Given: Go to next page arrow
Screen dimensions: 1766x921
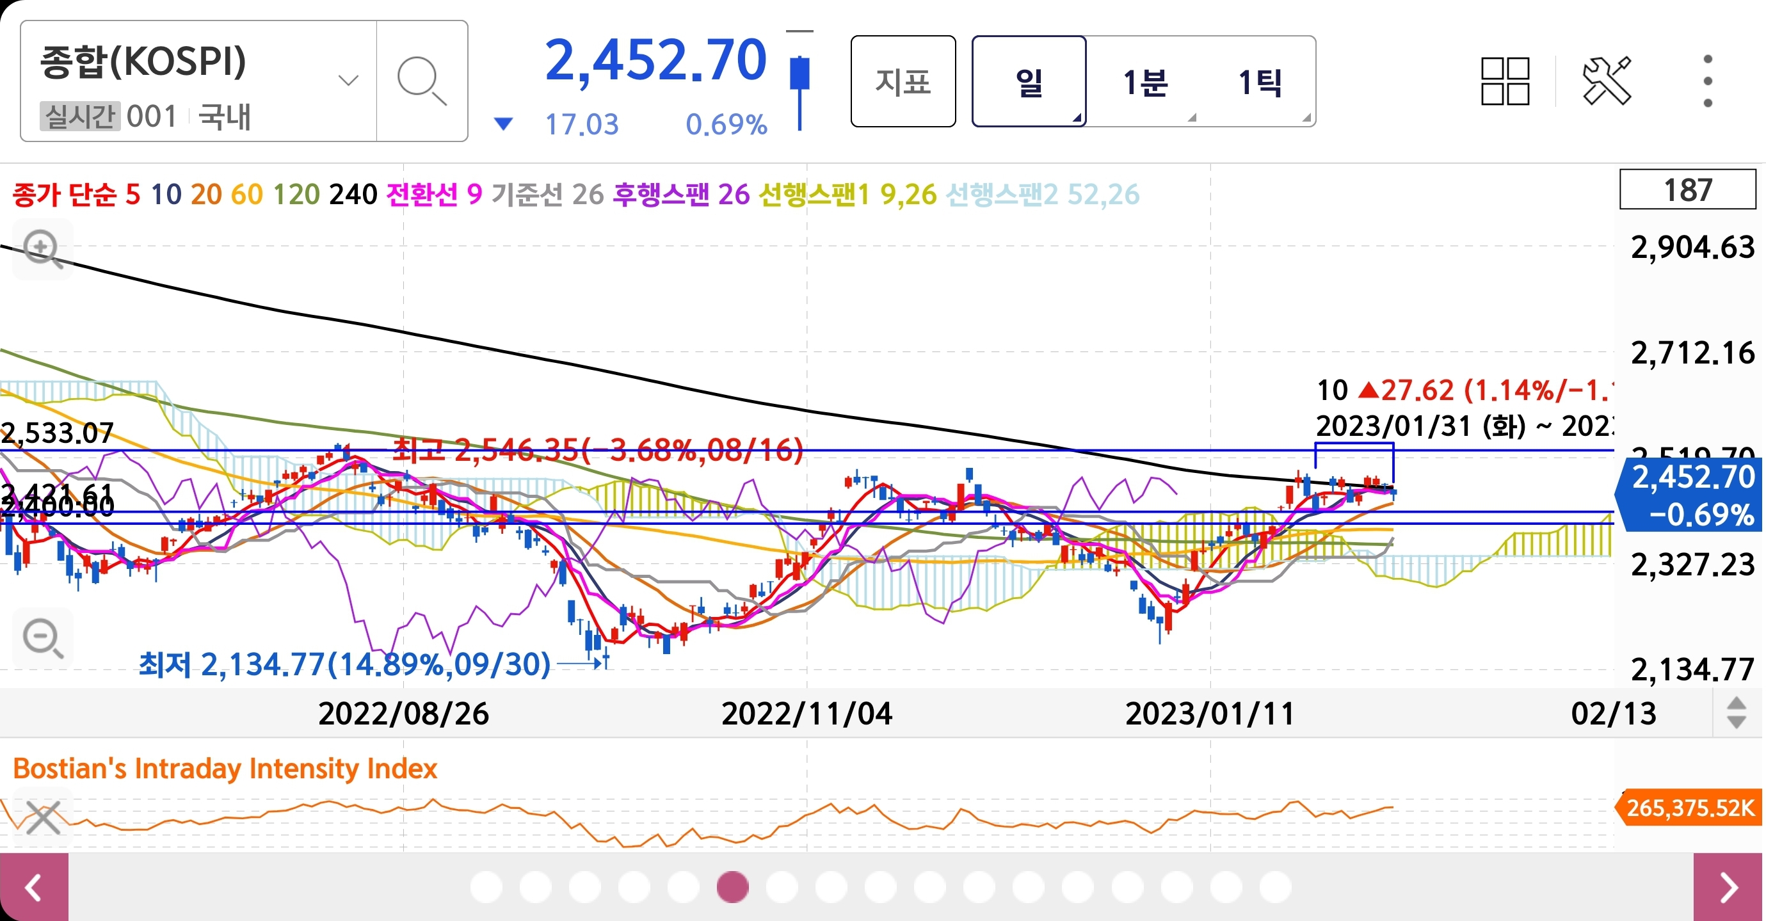Looking at the screenshot, I should (1728, 888).
